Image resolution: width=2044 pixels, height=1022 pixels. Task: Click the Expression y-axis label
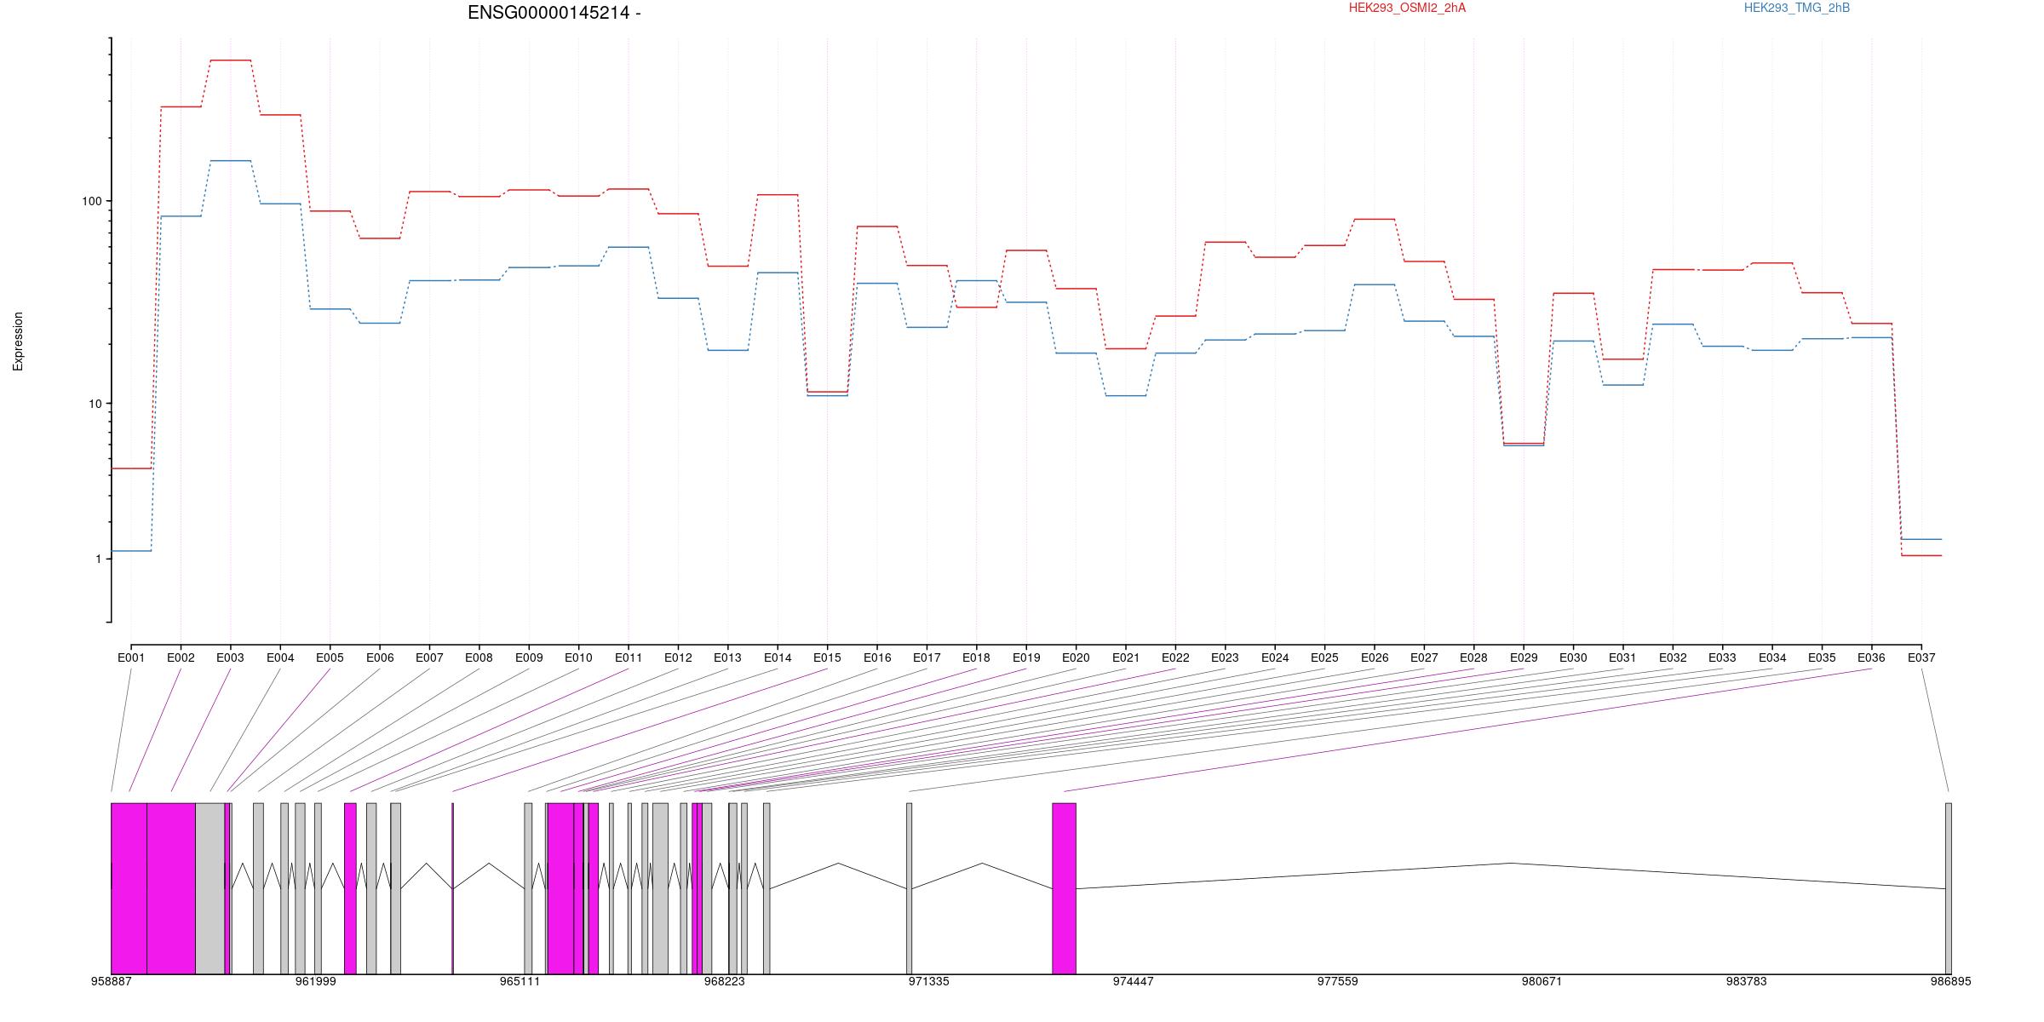coord(18,342)
